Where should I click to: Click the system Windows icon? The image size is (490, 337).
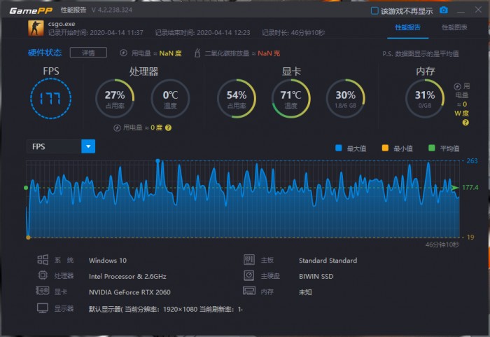click(43, 260)
